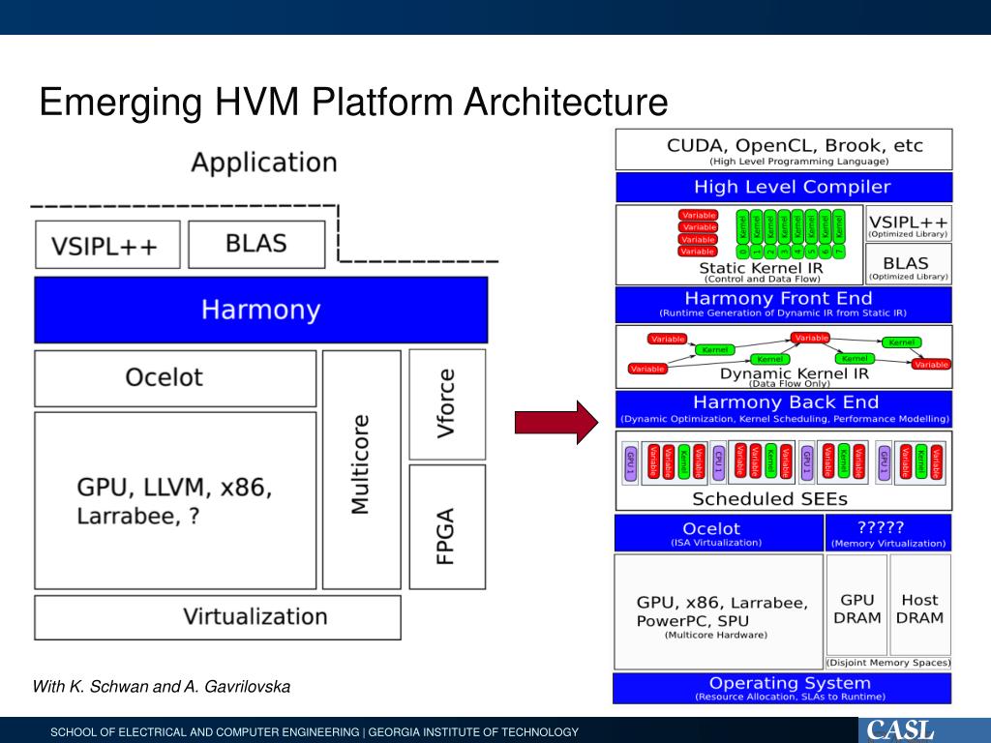Click the 'Scheduled SEEs' label
Screen dimensions: 991x743
coord(769,499)
